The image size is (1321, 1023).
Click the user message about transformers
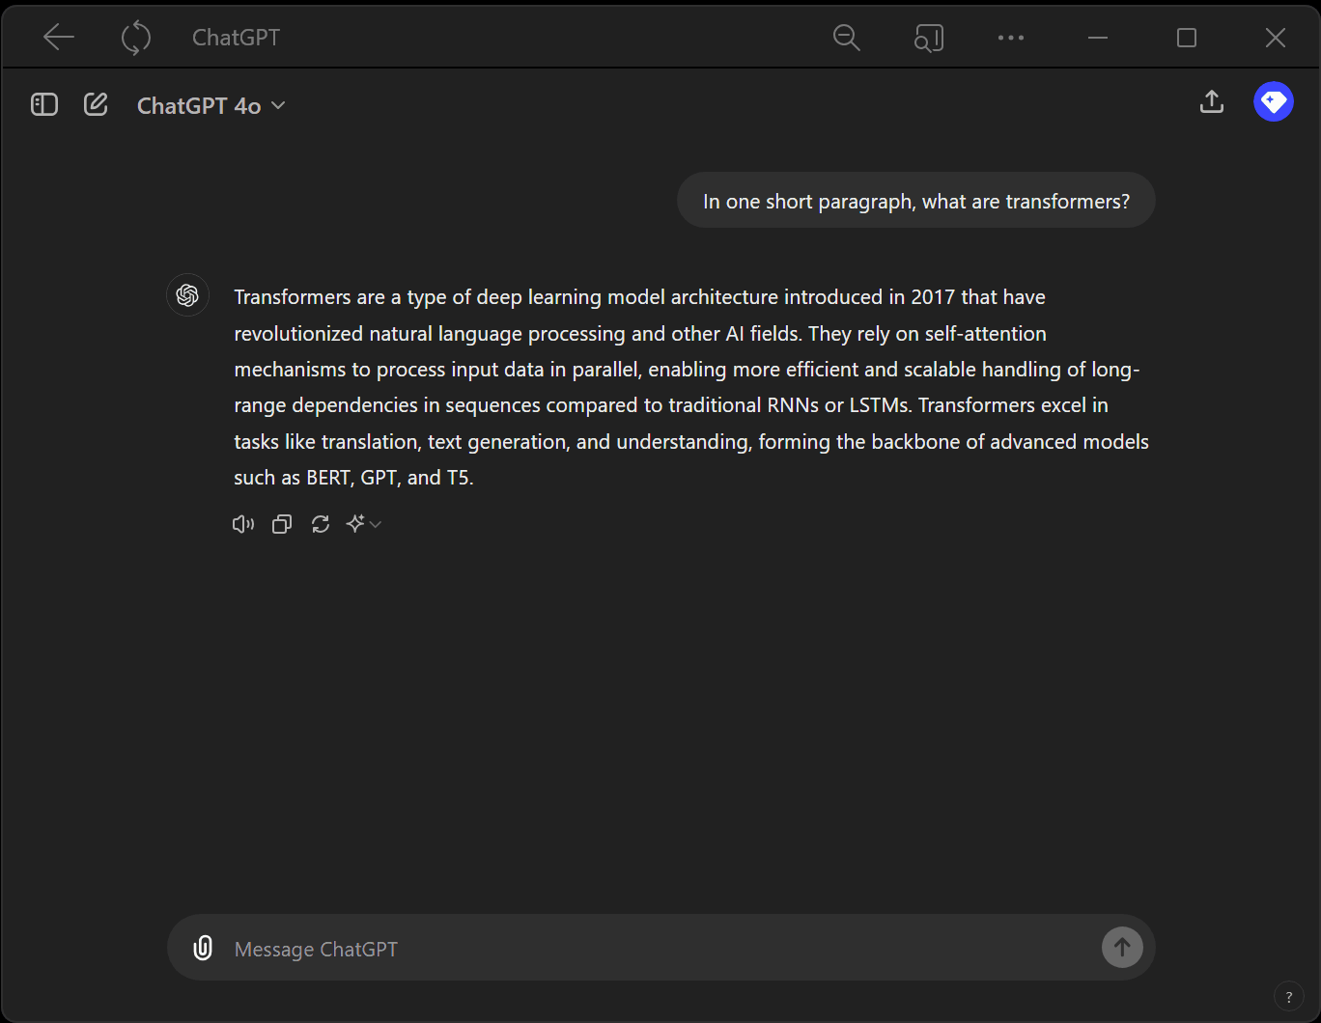click(916, 201)
